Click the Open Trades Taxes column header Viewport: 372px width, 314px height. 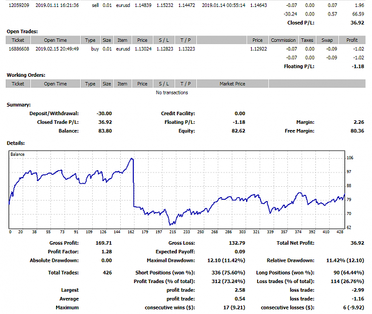point(307,40)
